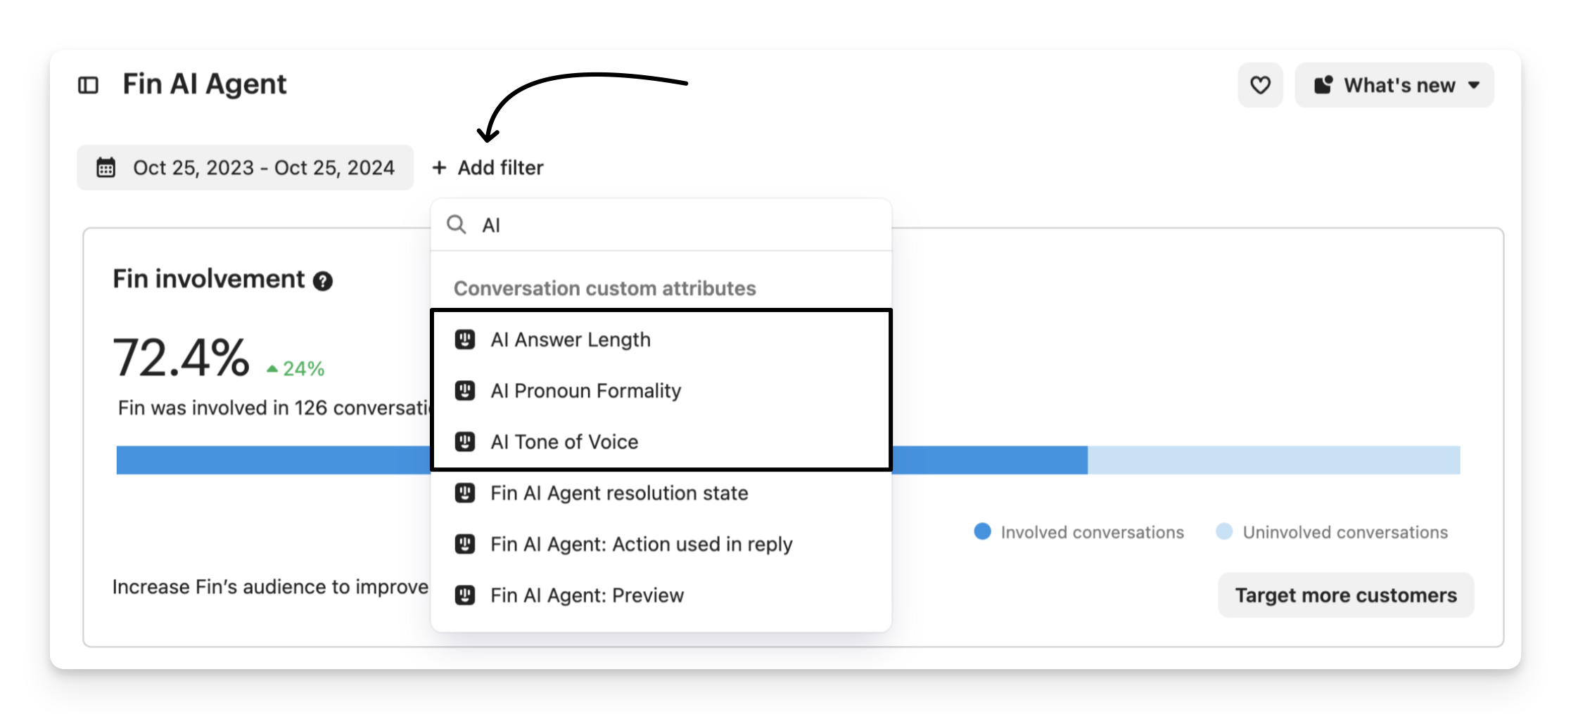Click the Uninvolved conversations light bar segment
The height and width of the screenshot is (719, 1571).
pos(1273,460)
